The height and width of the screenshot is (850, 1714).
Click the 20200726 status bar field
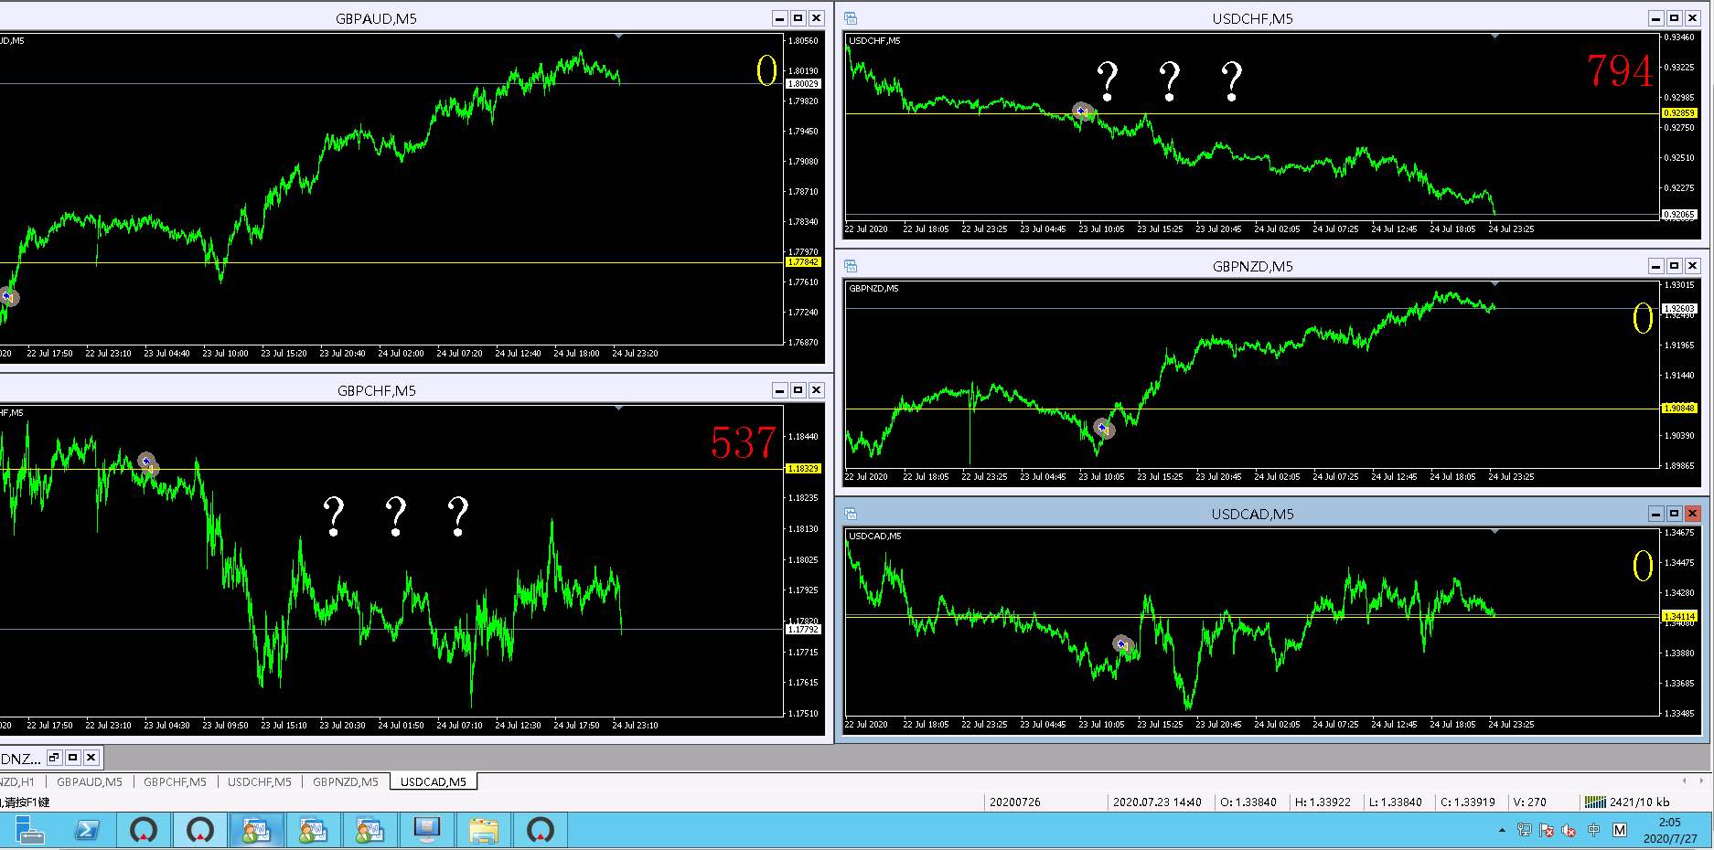[1014, 802]
